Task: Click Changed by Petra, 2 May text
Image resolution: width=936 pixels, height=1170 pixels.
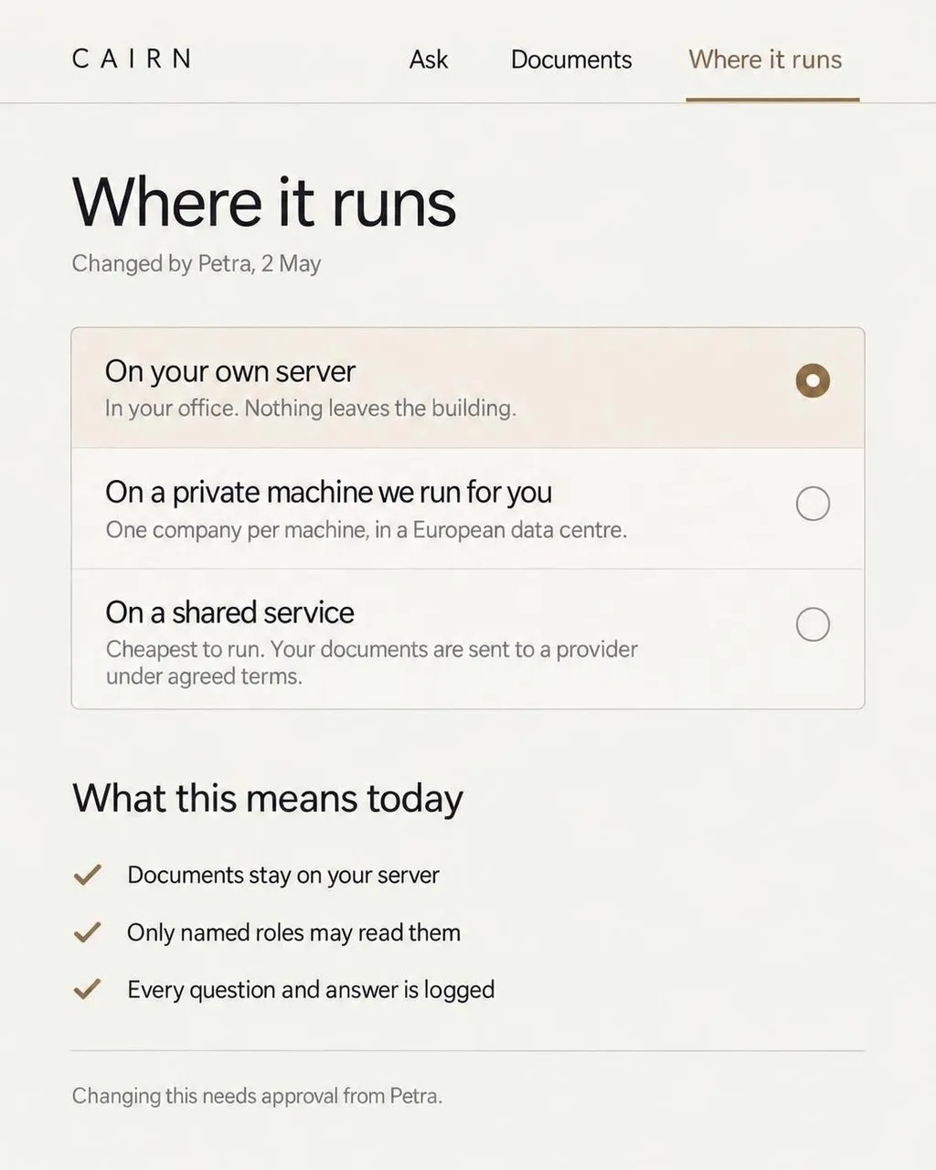Action: click(x=197, y=263)
